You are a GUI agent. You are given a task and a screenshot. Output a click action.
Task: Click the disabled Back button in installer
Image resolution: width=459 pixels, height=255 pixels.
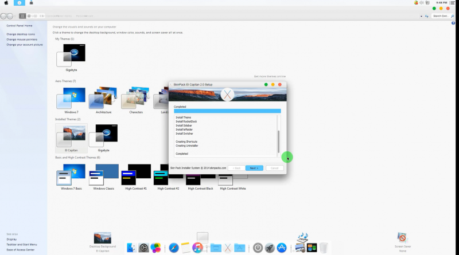click(x=236, y=168)
